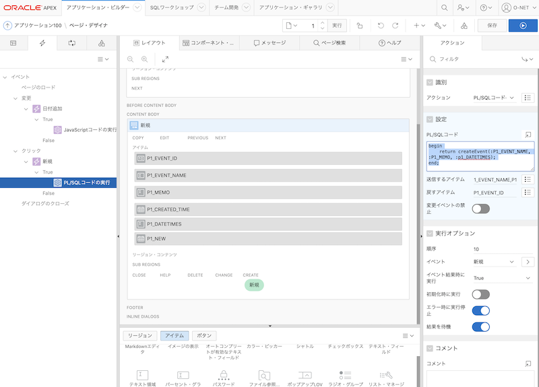539x387 pixels.
Task: Open the utilities wrench menu
Action: pyautogui.click(x=441, y=26)
